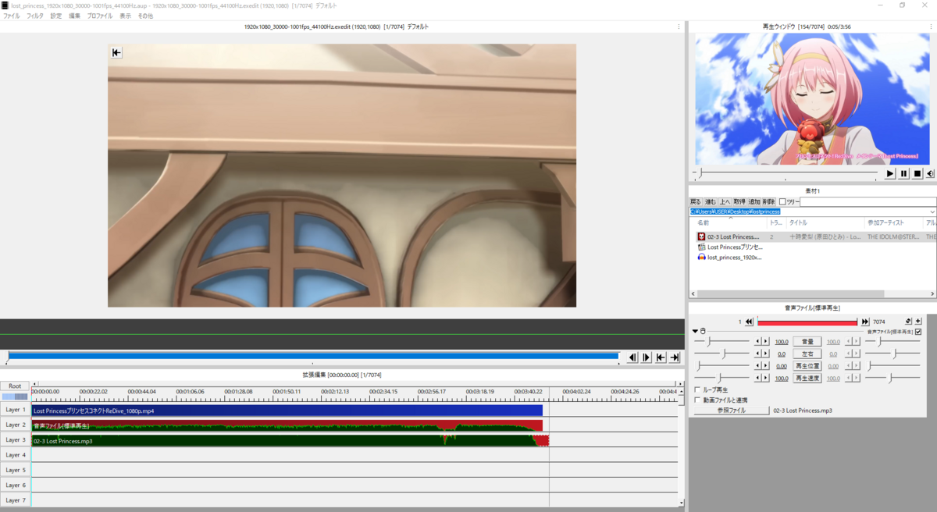Click the go-to-start arrow icon on video preview
Screen dimensions: 937x512
tap(116, 52)
